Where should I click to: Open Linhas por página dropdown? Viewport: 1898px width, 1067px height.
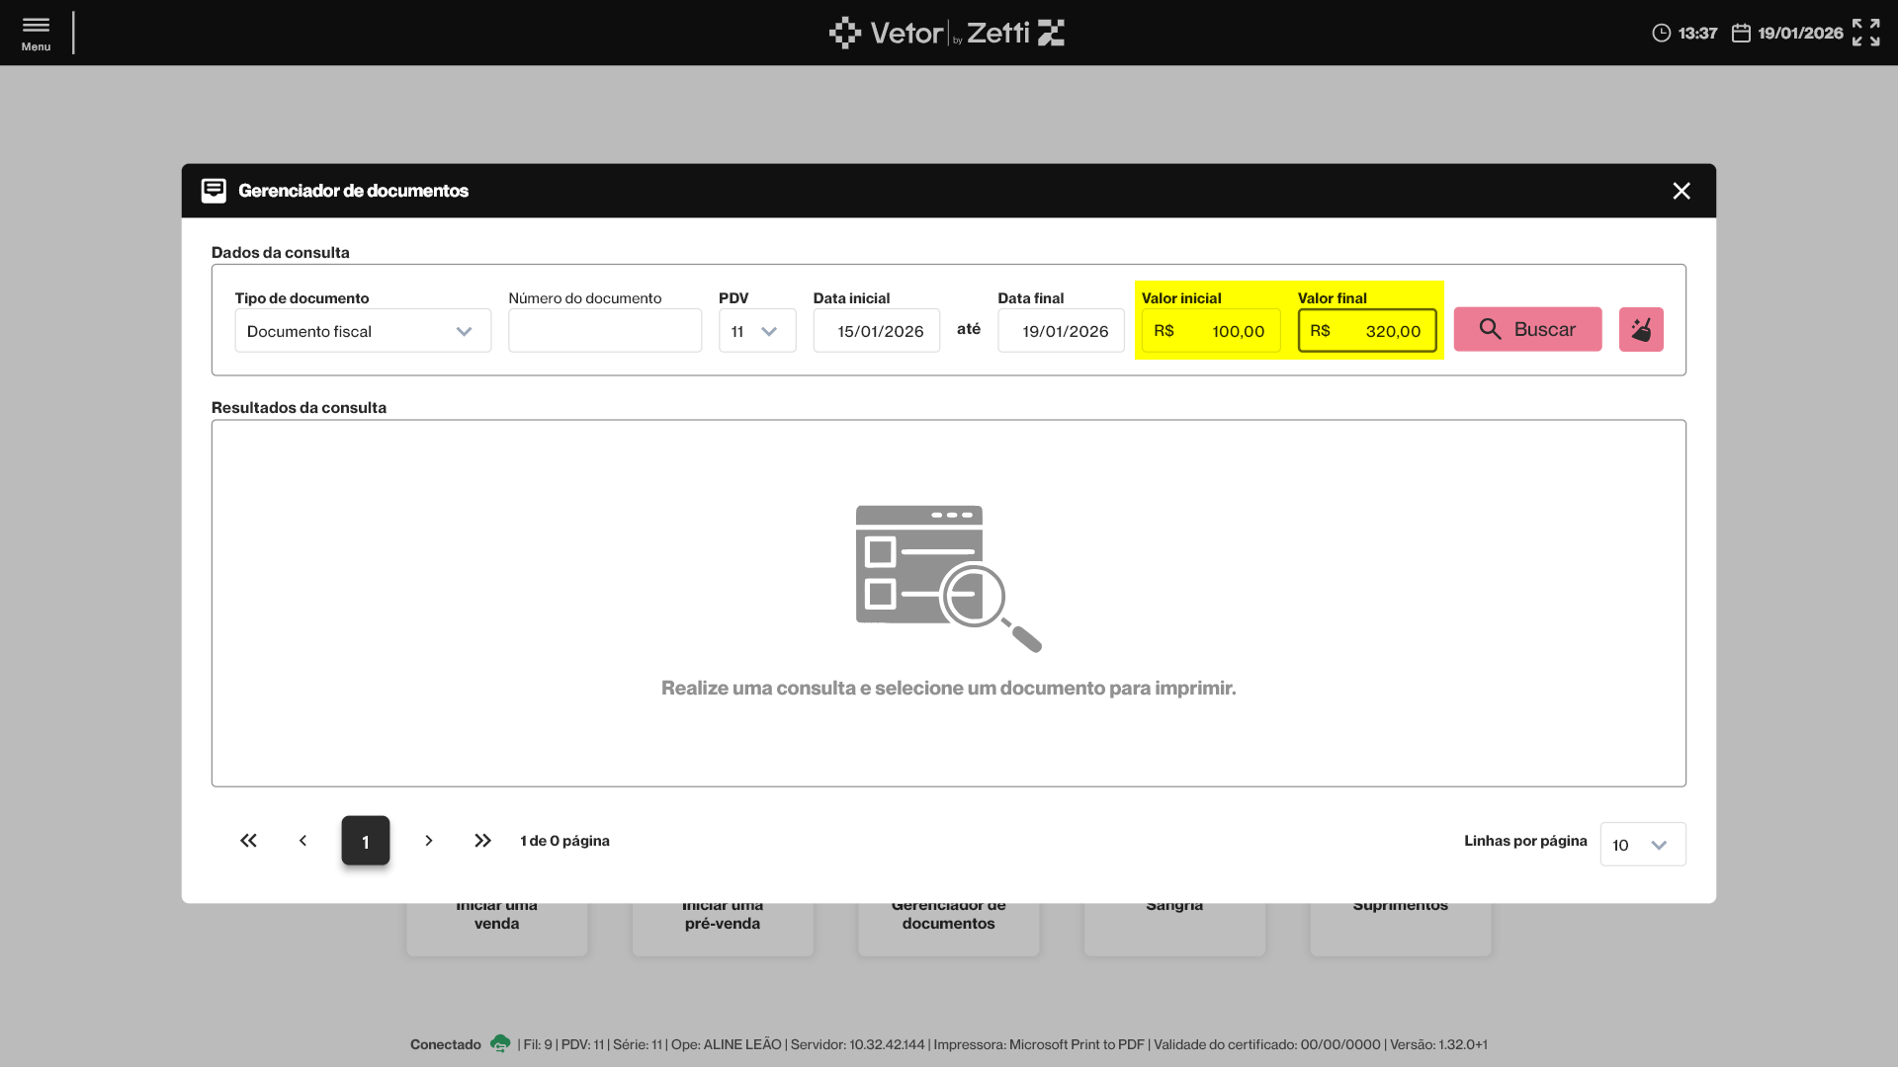pos(1642,845)
